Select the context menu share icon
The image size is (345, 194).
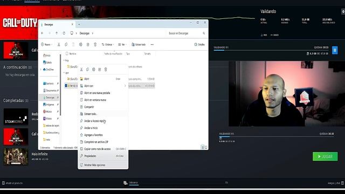pyautogui.click(x=99, y=70)
